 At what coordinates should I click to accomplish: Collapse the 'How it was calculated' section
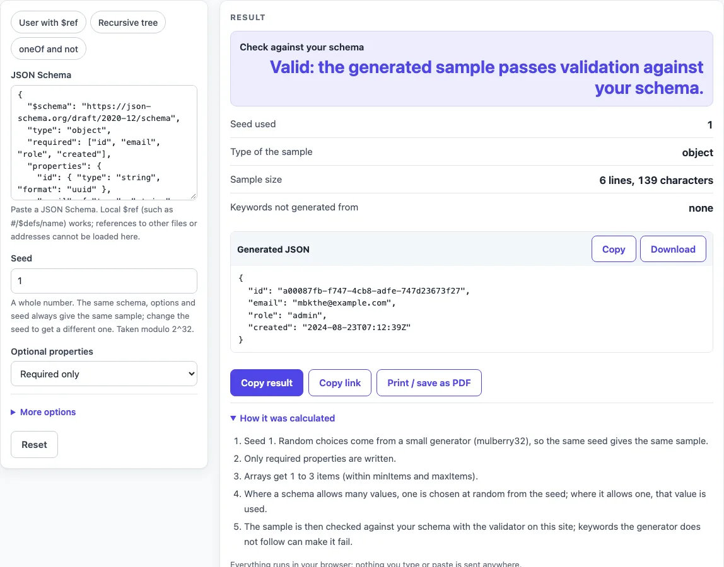tap(283, 418)
